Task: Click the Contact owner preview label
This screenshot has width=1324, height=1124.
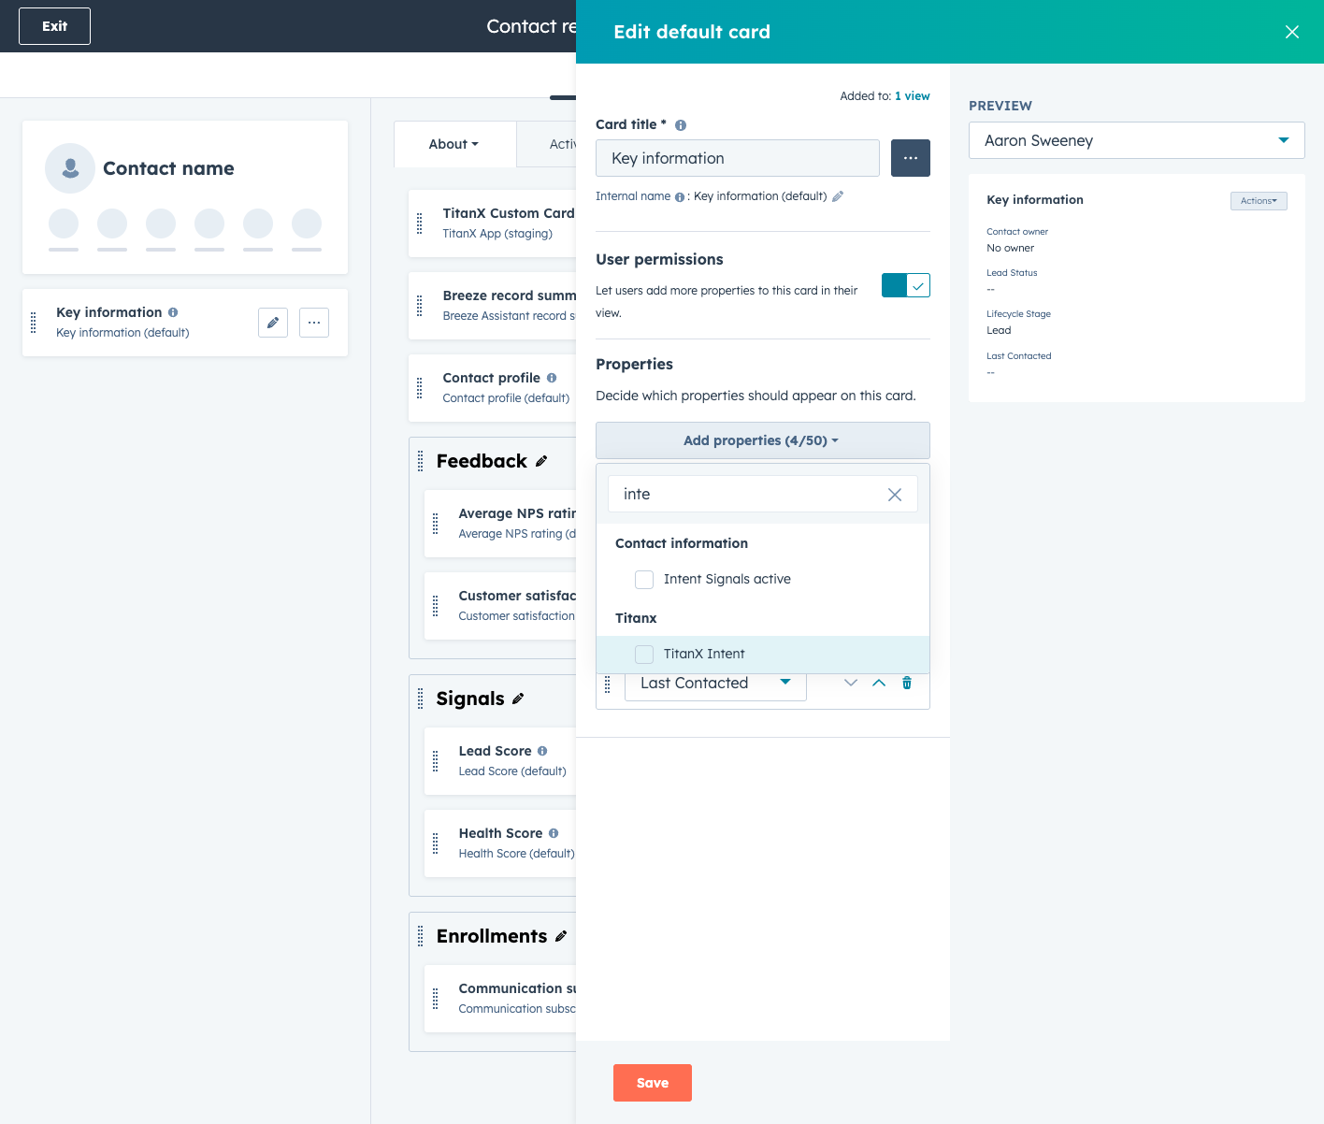Action: (1017, 232)
